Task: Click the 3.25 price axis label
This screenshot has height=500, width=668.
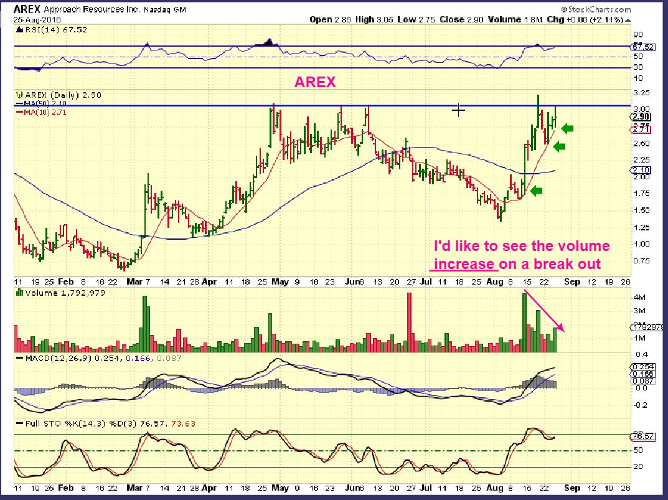Action: 642,93
